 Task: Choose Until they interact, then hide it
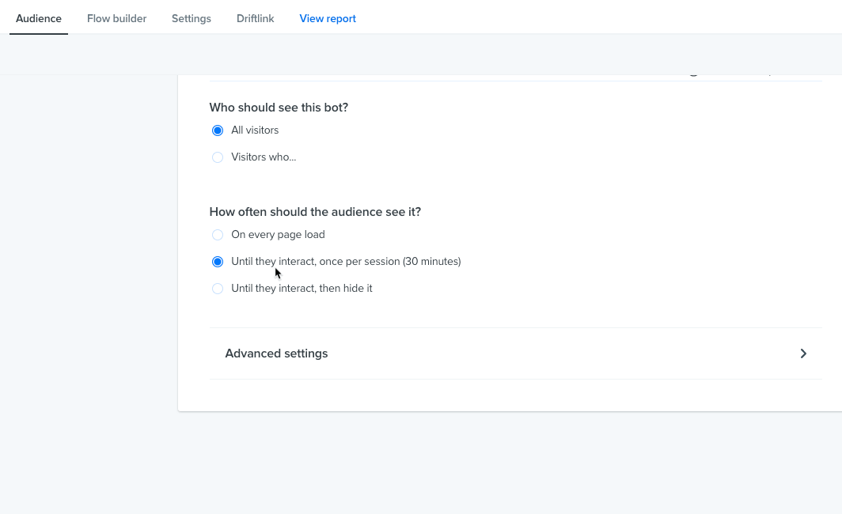[x=218, y=289]
